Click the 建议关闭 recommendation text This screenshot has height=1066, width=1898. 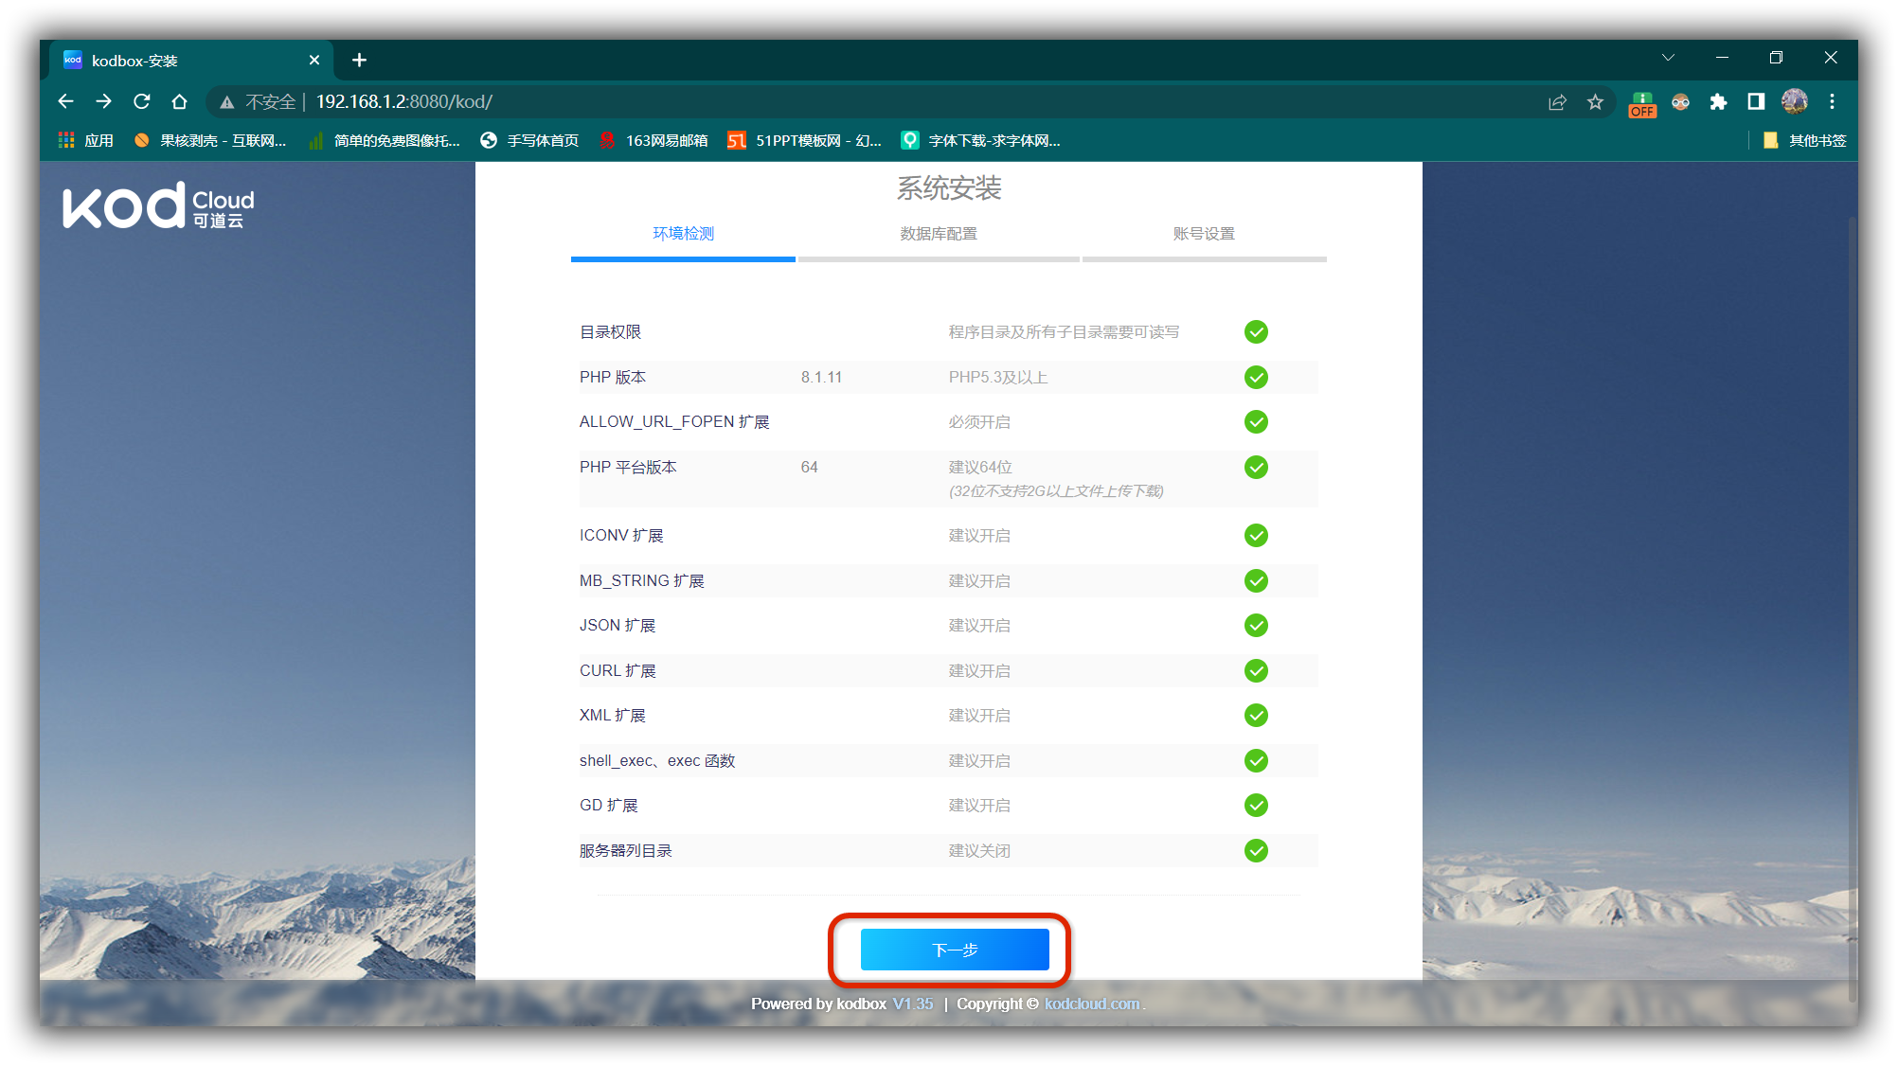click(x=979, y=851)
